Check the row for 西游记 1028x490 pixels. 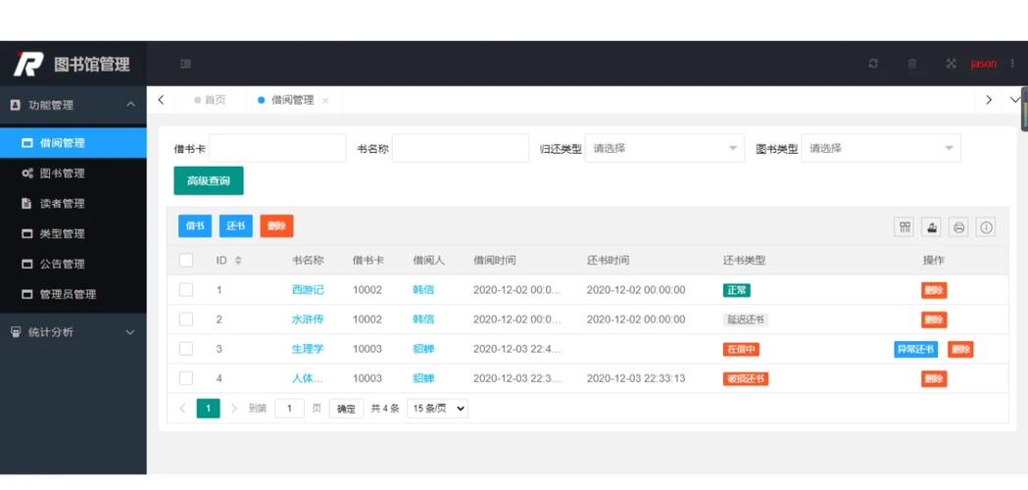point(186,289)
